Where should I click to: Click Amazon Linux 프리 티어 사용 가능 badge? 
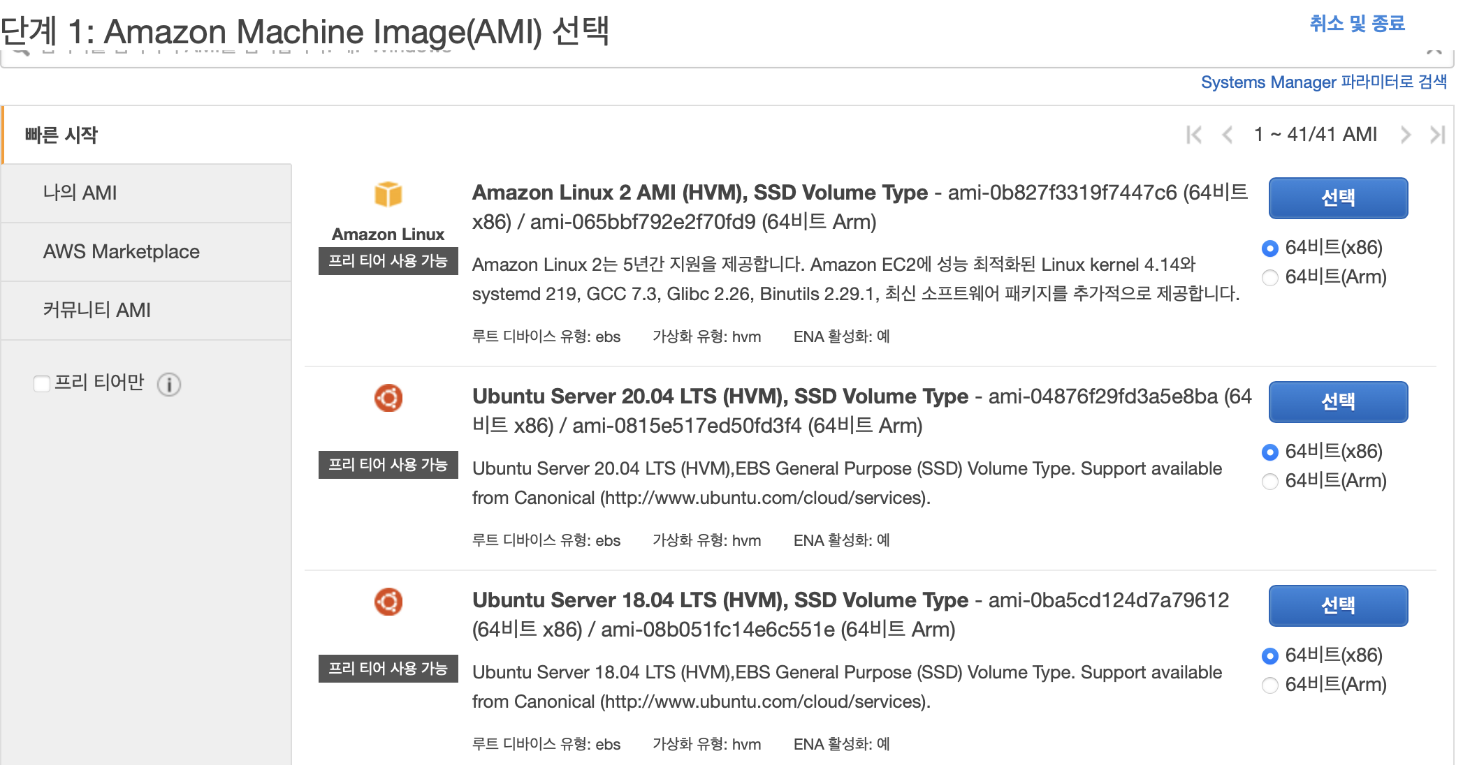[x=388, y=261]
